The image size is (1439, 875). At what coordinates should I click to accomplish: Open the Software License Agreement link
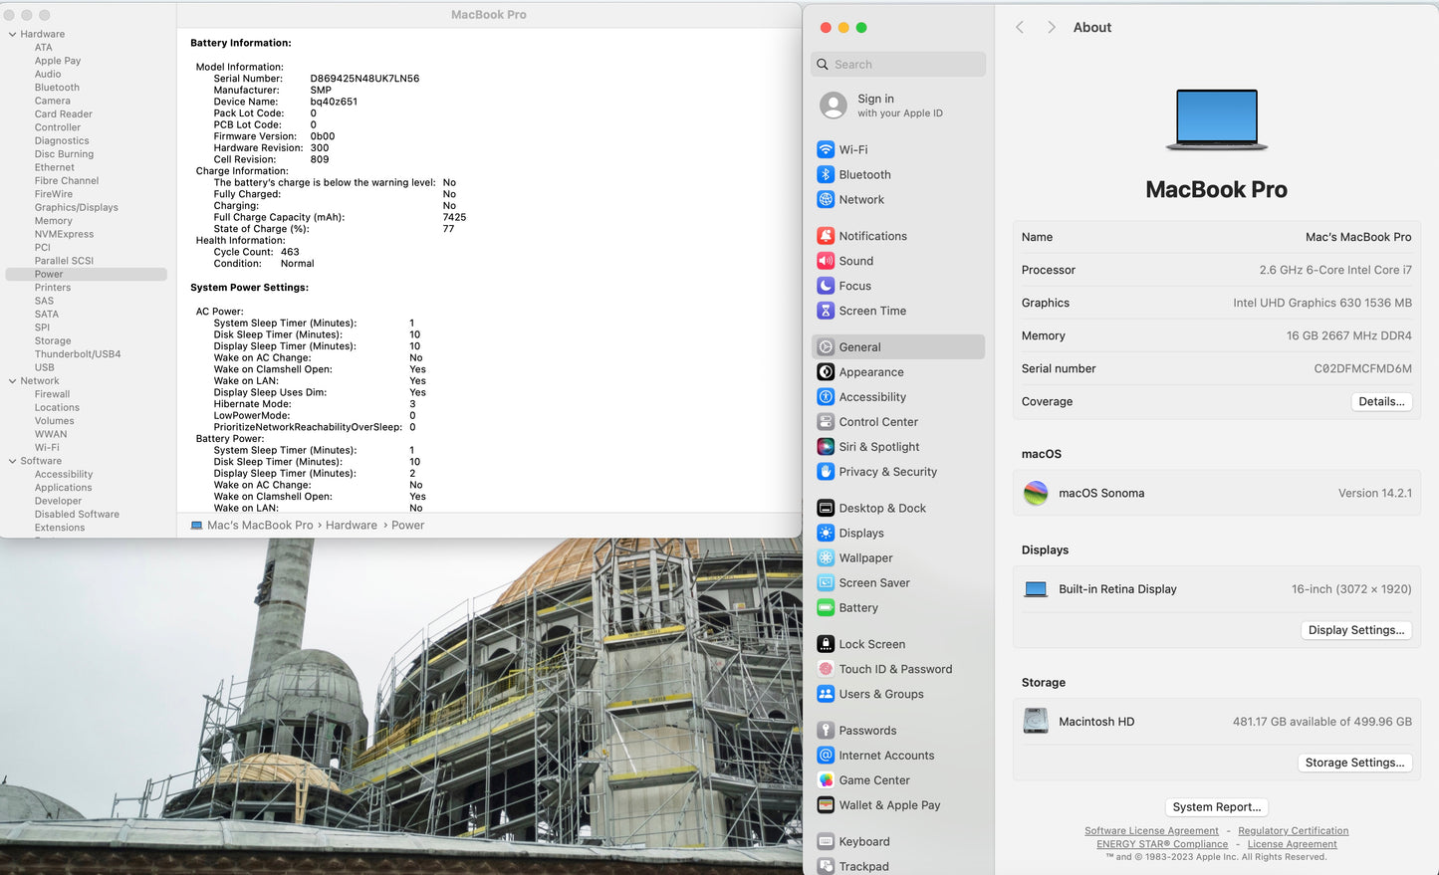click(1151, 831)
